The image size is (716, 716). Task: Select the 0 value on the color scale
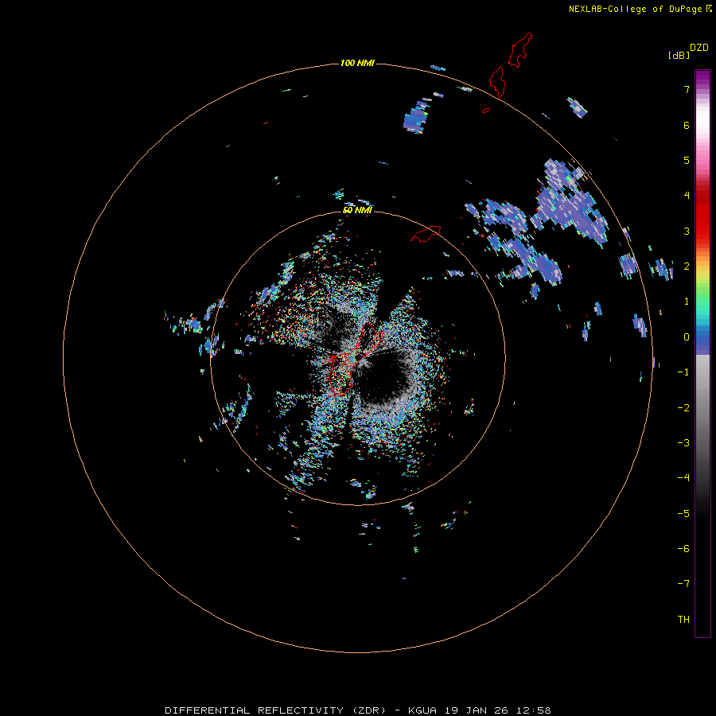point(687,337)
